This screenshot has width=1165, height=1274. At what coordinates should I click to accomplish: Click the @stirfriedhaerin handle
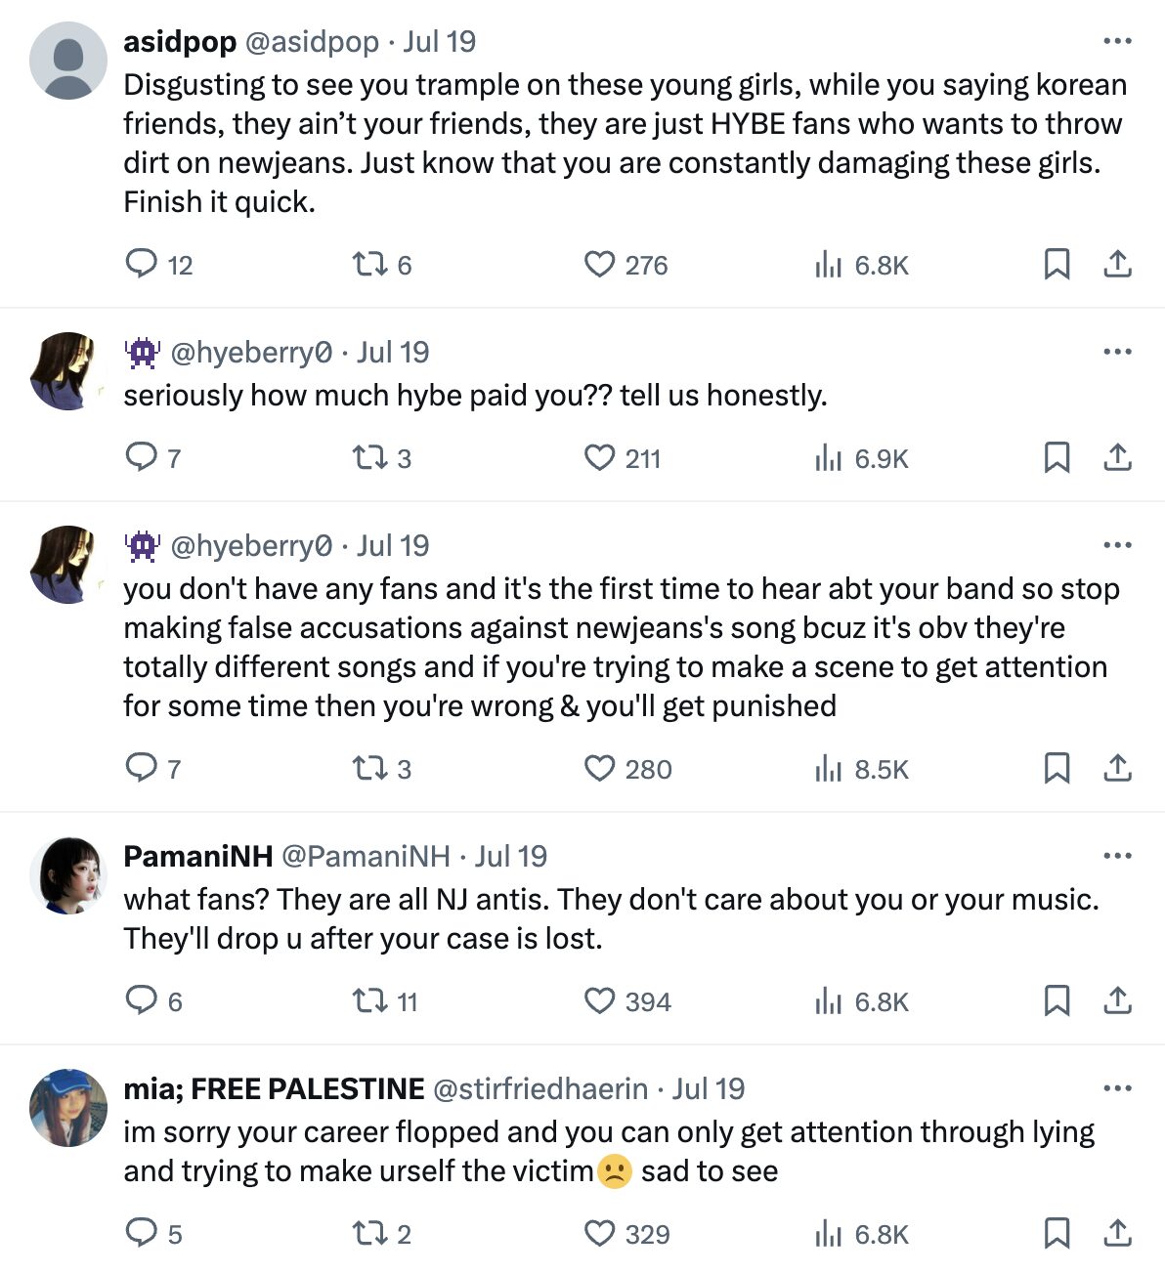539,1089
